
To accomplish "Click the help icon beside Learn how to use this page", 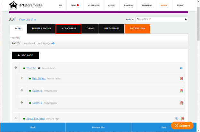I will (54, 43).
